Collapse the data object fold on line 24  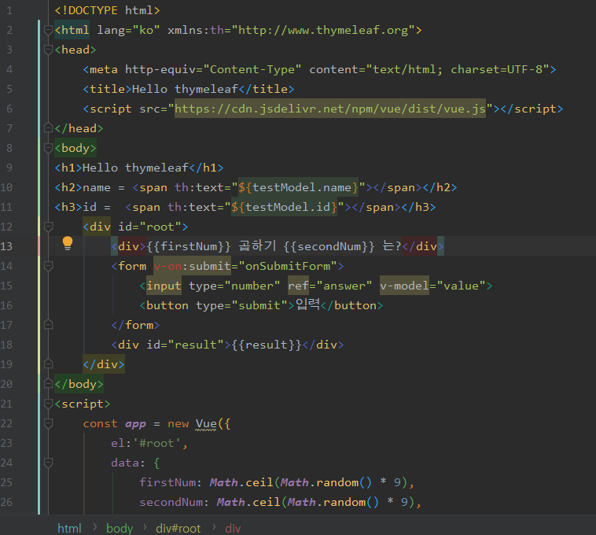click(x=48, y=463)
